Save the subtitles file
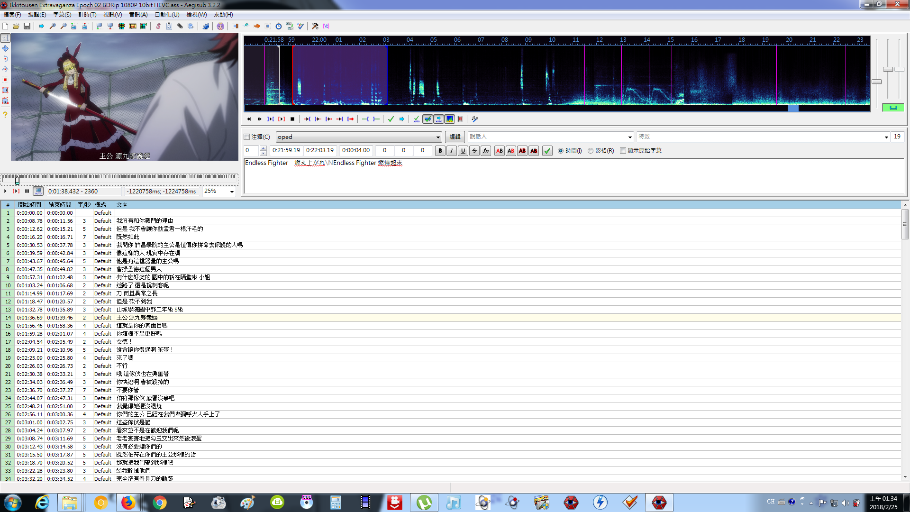Screen dimensions: 910x512 click(27, 26)
